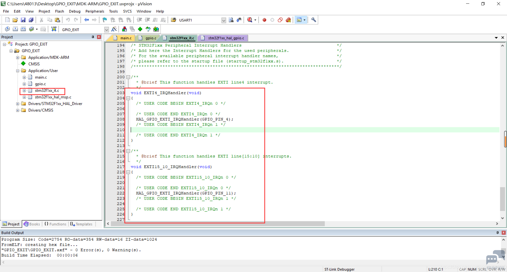
Task: Collapse the EXTI15_10_IRQHandler function body fold
Action: [128, 172]
